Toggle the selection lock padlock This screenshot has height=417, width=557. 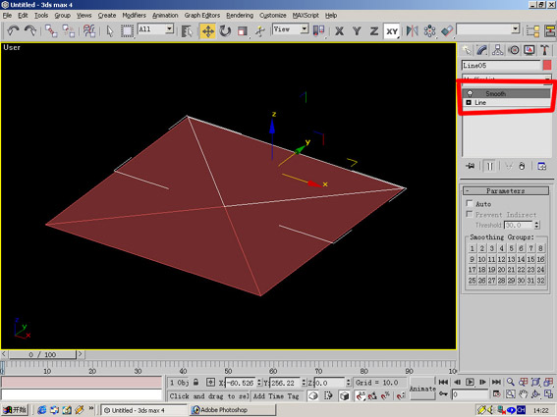tap(195, 383)
